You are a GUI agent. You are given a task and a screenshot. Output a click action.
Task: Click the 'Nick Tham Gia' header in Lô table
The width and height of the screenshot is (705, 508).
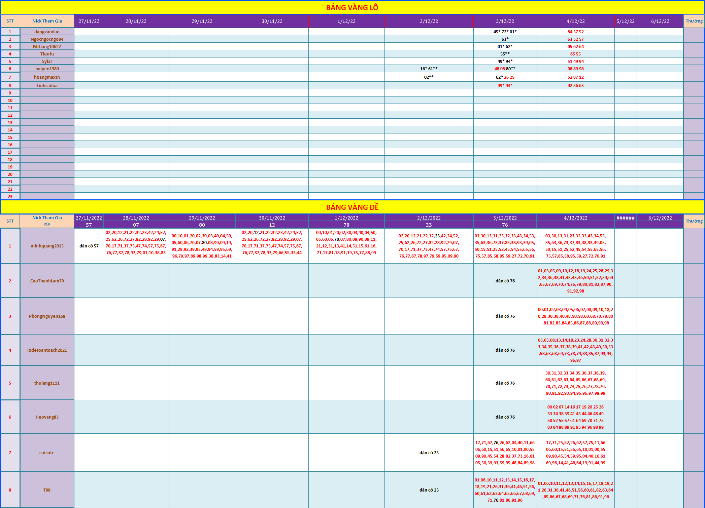47,21
